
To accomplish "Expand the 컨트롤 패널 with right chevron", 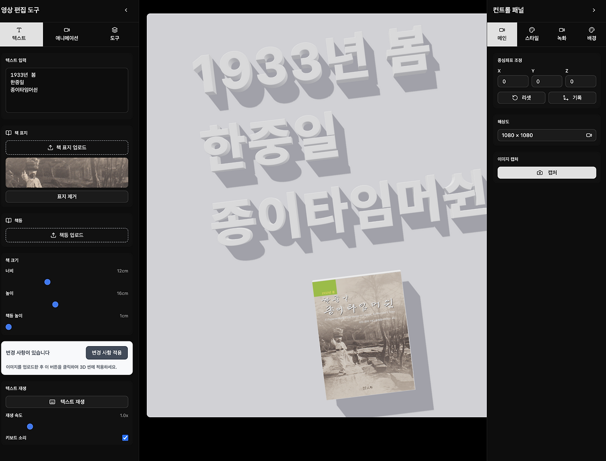I will [594, 9].
